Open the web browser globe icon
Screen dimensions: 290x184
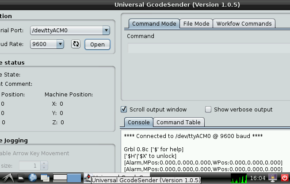(33, 178)
